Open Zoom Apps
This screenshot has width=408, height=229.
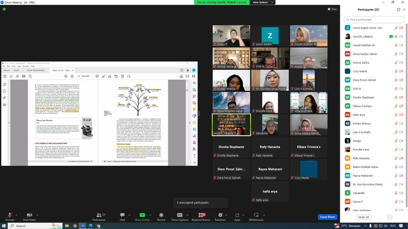tap(237, 216)
